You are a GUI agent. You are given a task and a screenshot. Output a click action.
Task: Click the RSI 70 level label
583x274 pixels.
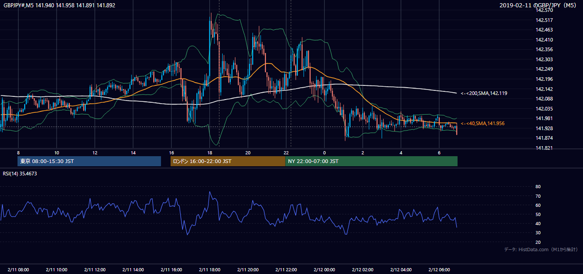pos(538,196)
